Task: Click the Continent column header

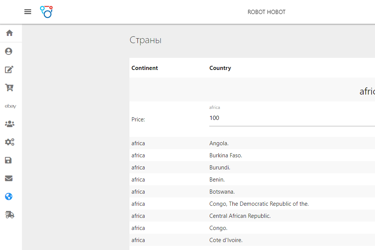Action: 145,68
